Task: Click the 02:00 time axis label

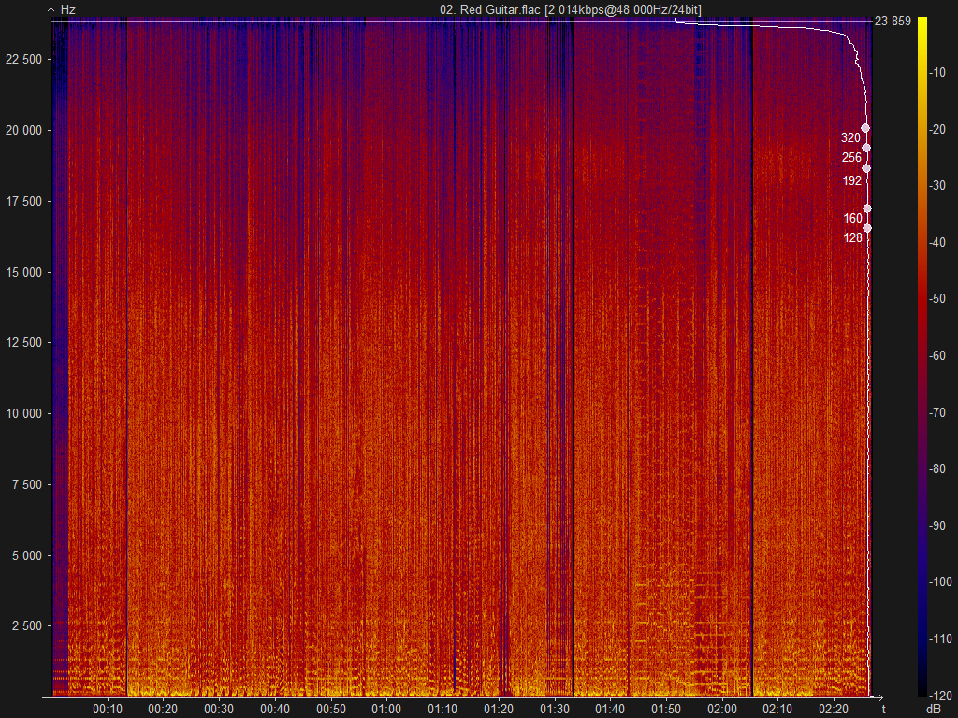Action: point(722,710)
